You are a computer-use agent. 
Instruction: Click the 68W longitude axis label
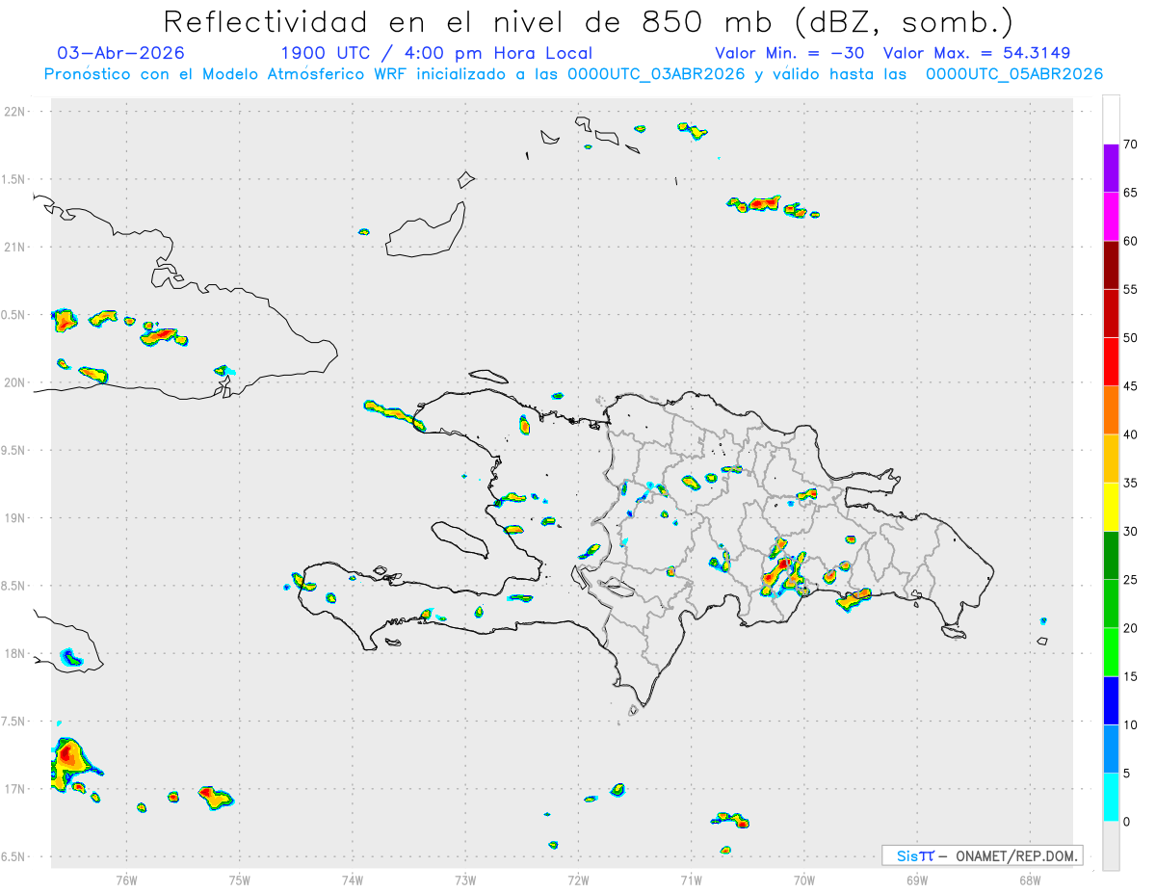click(x=1030, y=880)
